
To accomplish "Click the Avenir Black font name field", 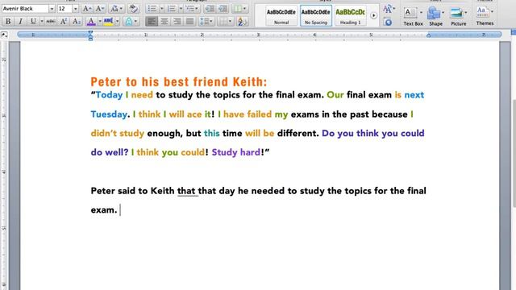I will [25, 9].
